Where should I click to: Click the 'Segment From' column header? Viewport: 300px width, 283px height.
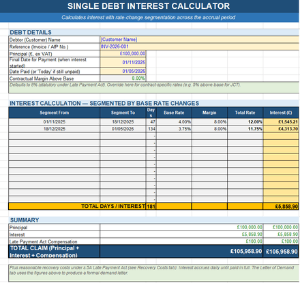point(55,113)
